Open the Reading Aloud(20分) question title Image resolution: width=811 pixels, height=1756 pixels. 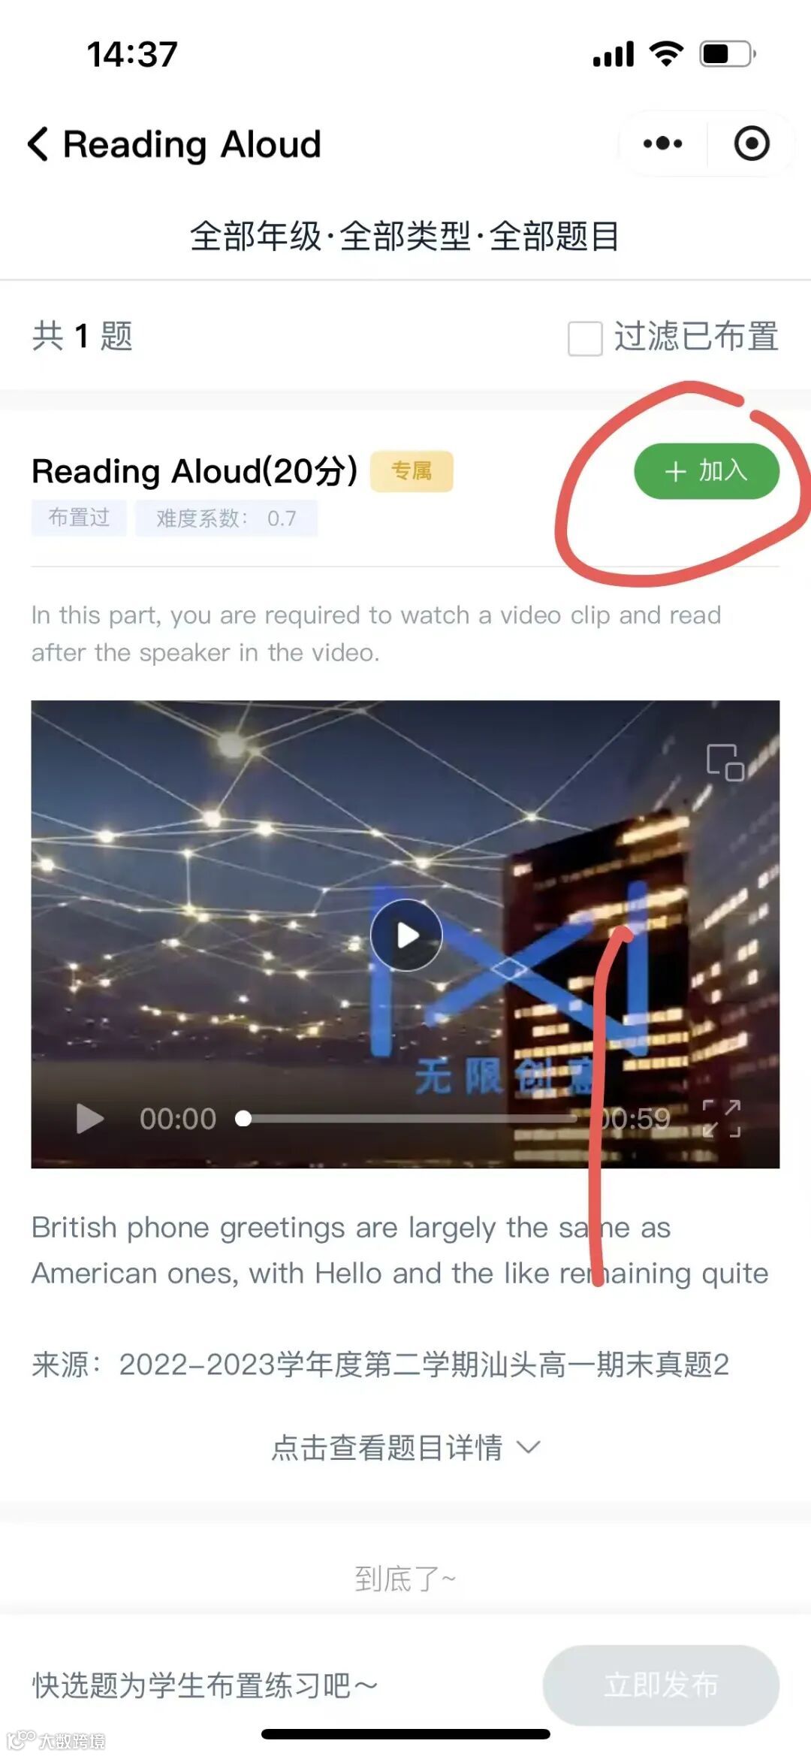[x=194, y=471]
